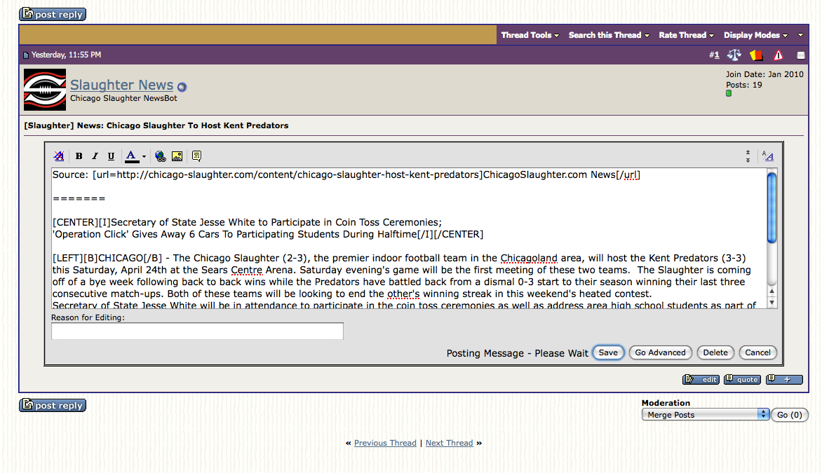The height and width of the screenshot is (473, 822).
Task: Cancel the post edit
Action: click(x=758, y=352)
